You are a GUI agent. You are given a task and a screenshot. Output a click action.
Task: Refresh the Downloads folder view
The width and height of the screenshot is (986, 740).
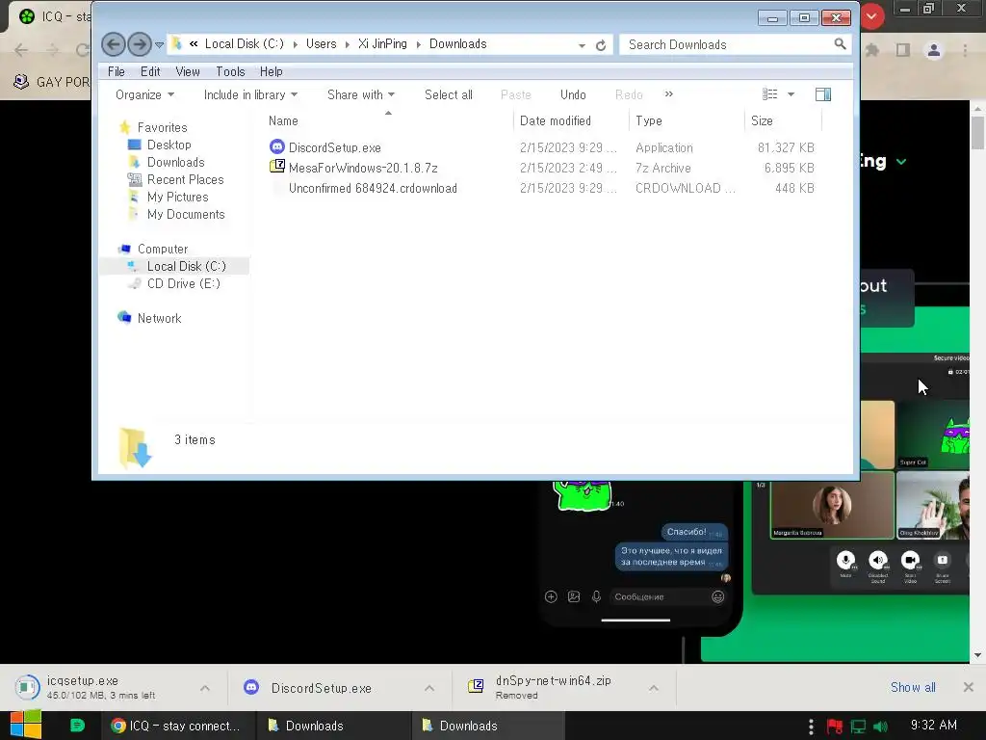coord(601,44)
